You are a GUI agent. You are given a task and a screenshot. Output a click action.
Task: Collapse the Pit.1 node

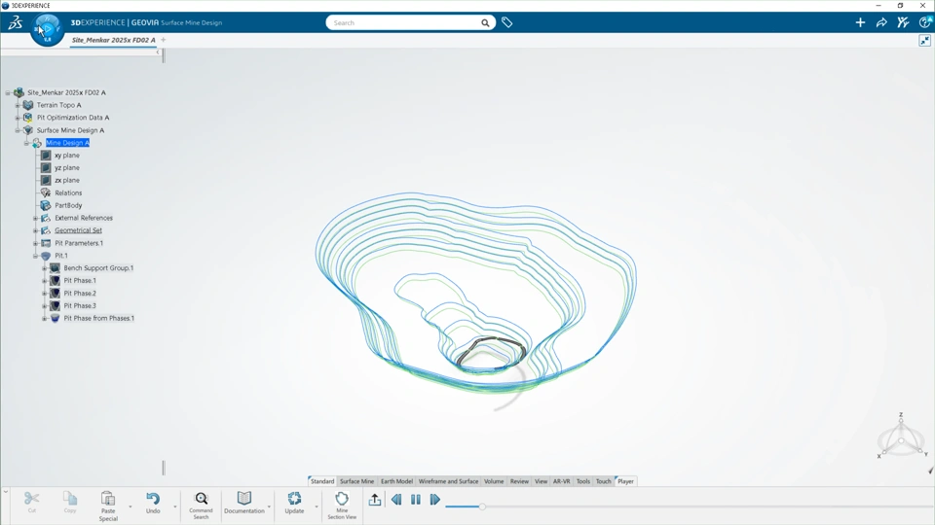pyautogui.click(x=35, y=256)
